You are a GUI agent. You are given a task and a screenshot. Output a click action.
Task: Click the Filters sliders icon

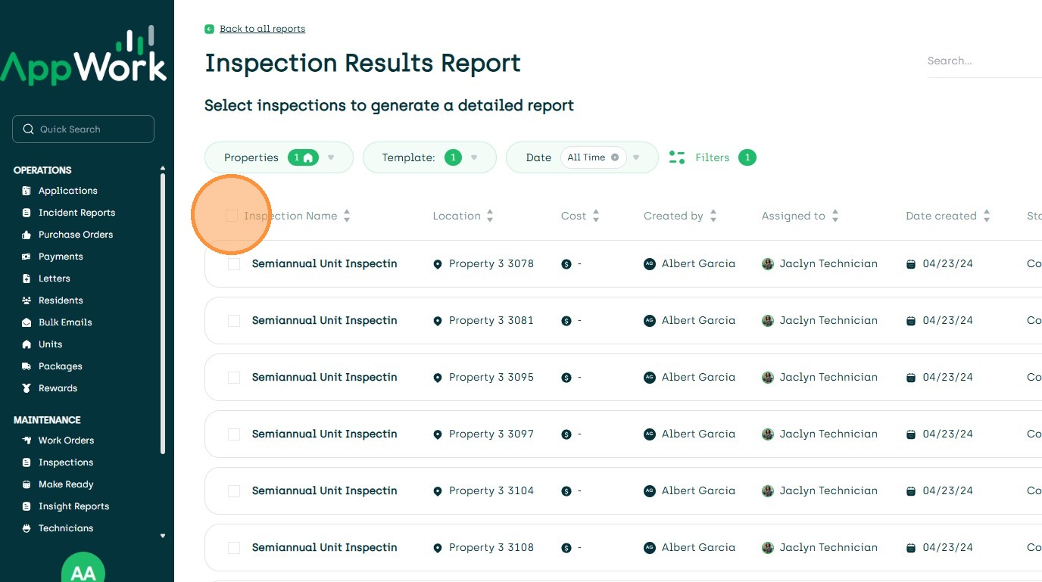[677, 157]
